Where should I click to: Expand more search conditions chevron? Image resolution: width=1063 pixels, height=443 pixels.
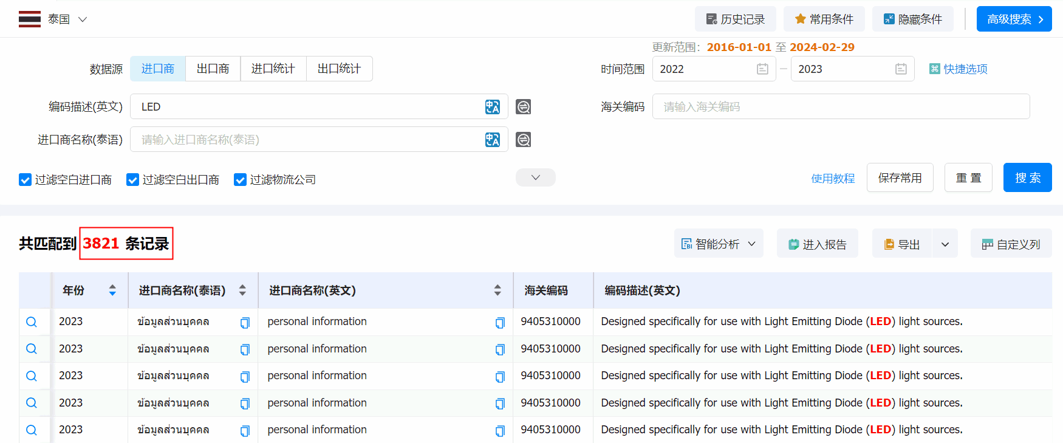[535, 177]
